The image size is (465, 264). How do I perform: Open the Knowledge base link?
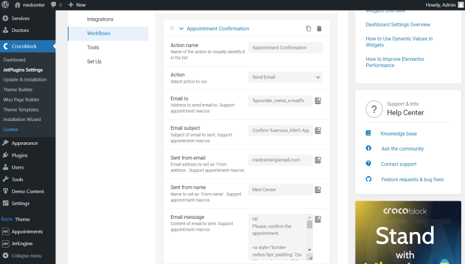[x=398, y=134]
